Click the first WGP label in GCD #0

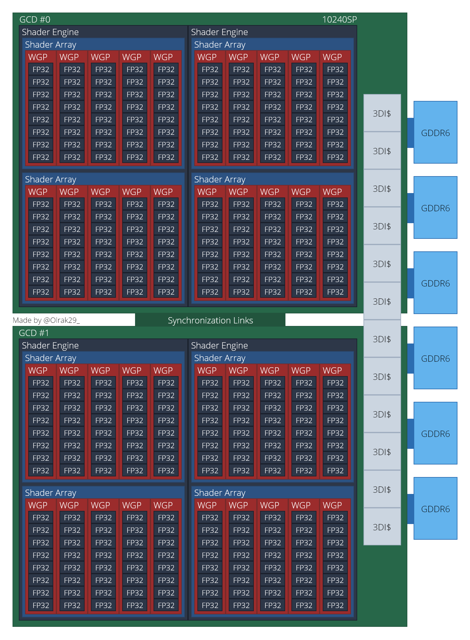pos(38,57)
